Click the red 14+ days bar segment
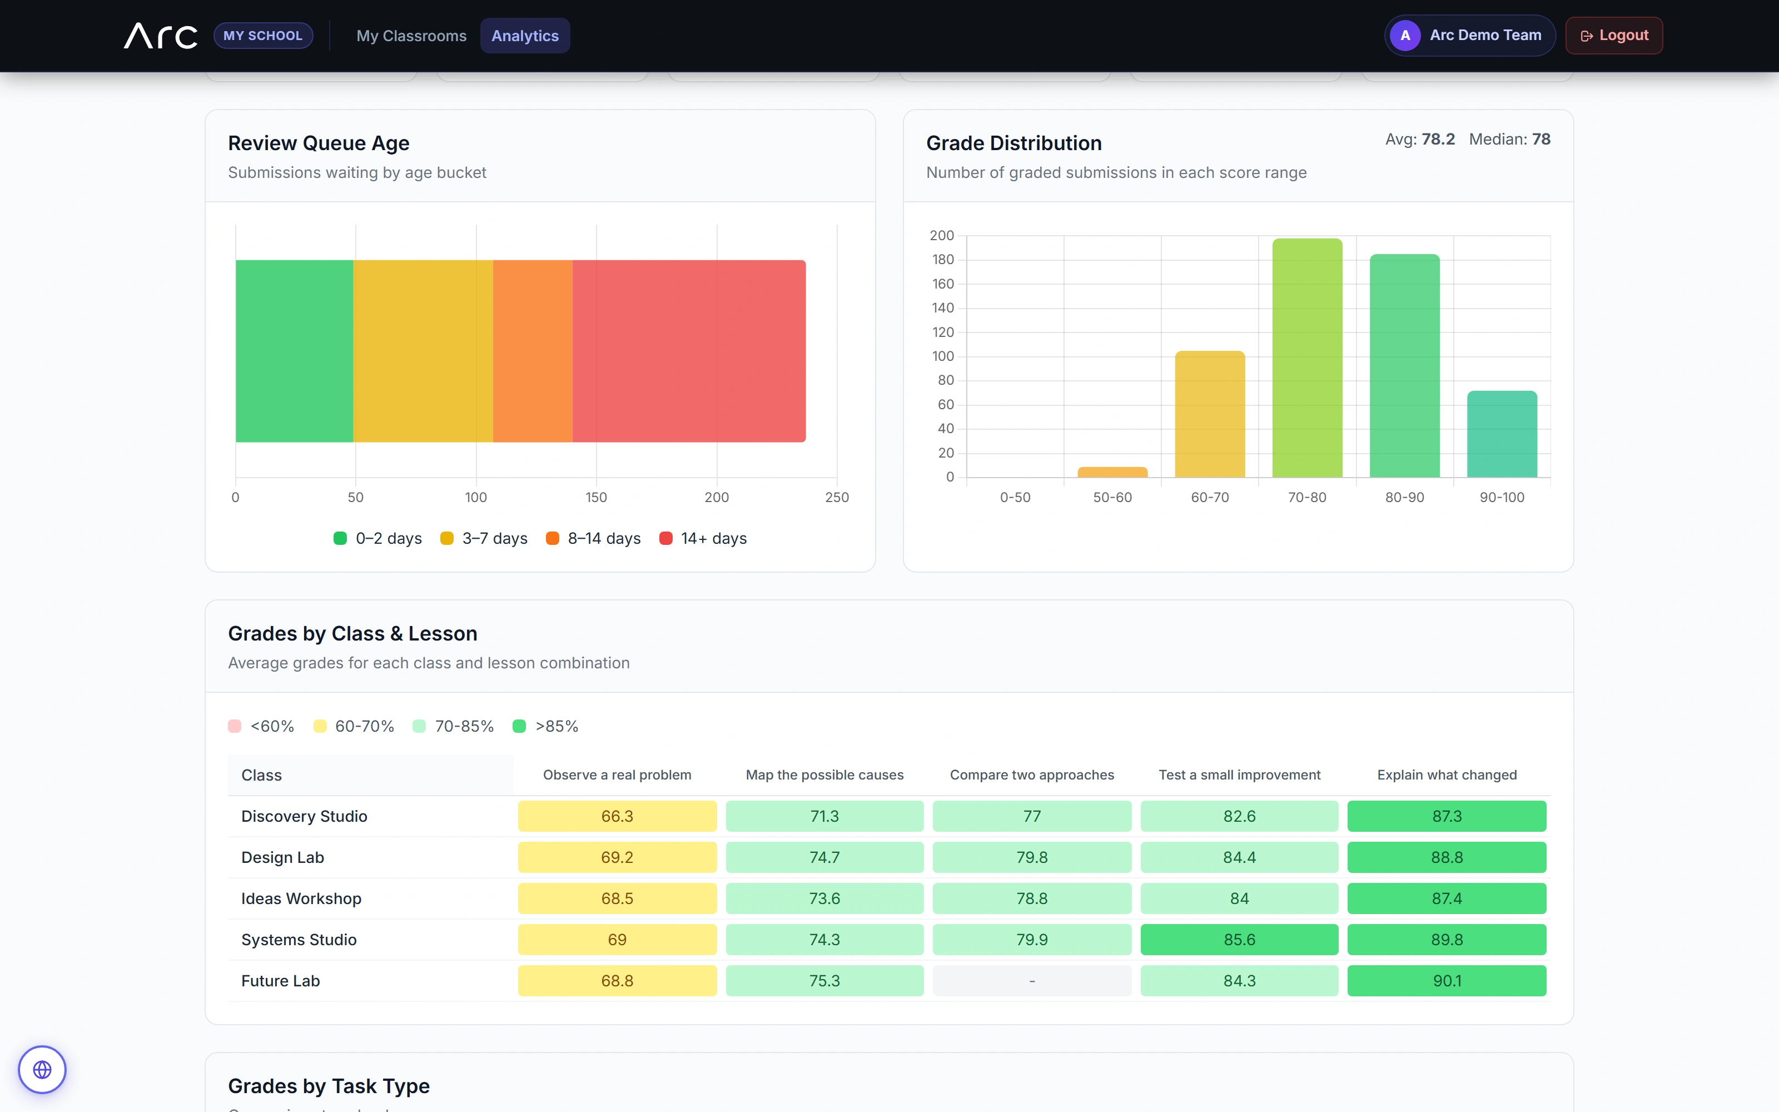 pos(689,351)
